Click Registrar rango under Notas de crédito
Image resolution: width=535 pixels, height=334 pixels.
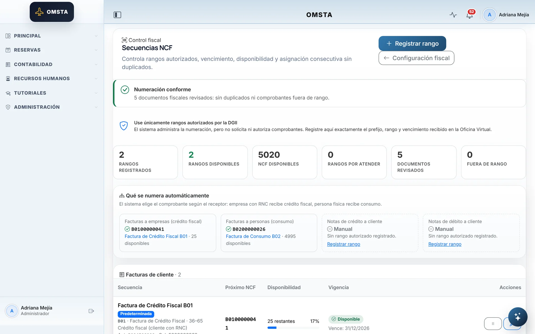pyautogui.click(x=344, y=244)
